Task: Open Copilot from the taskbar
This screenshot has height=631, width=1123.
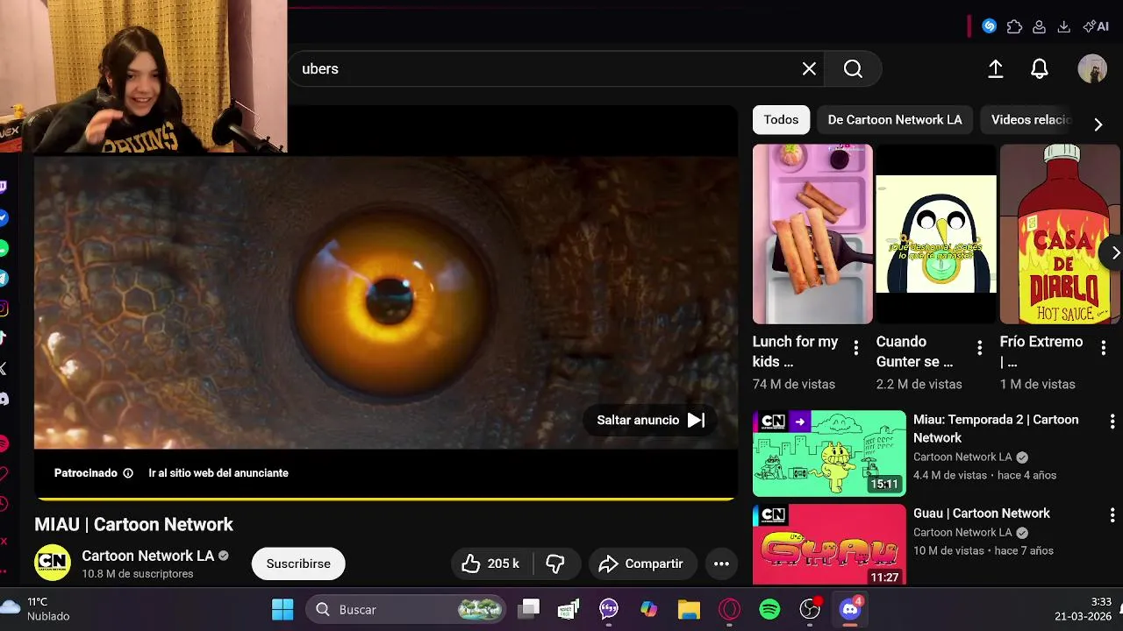Action: (649, 609)
